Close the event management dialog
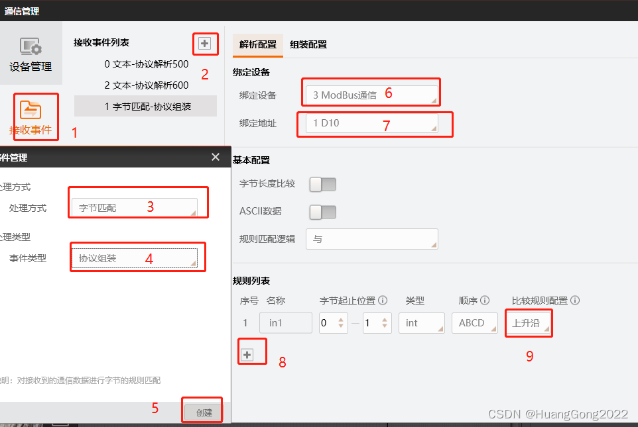The width and height of the screenshot is (638, 427). [x=216, y=157]
